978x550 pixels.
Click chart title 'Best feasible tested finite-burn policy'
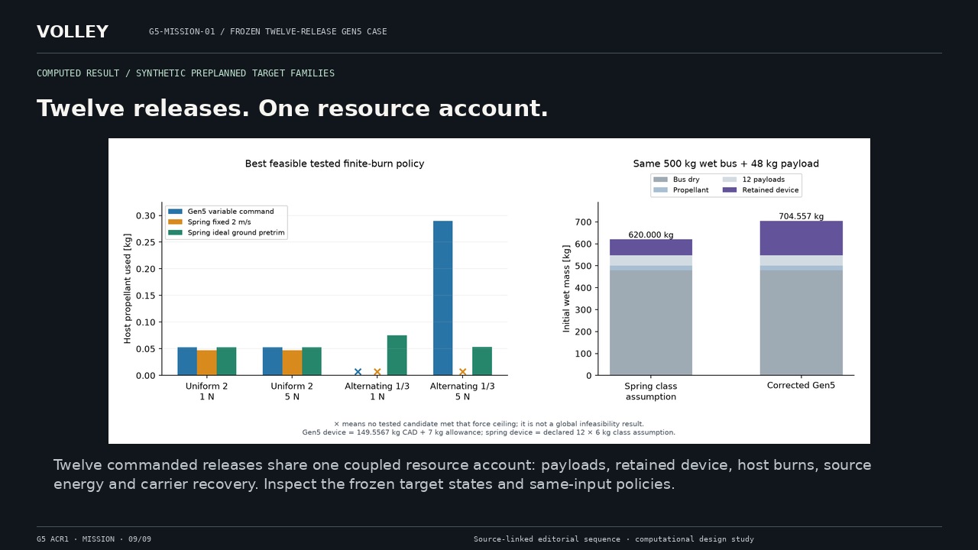coord(335,163)
